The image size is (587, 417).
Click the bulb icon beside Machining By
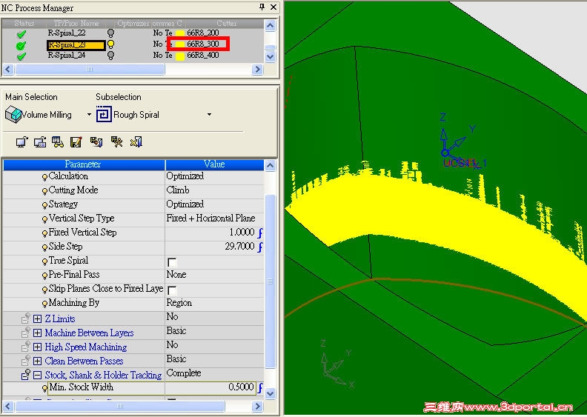(x=44, y=304)
